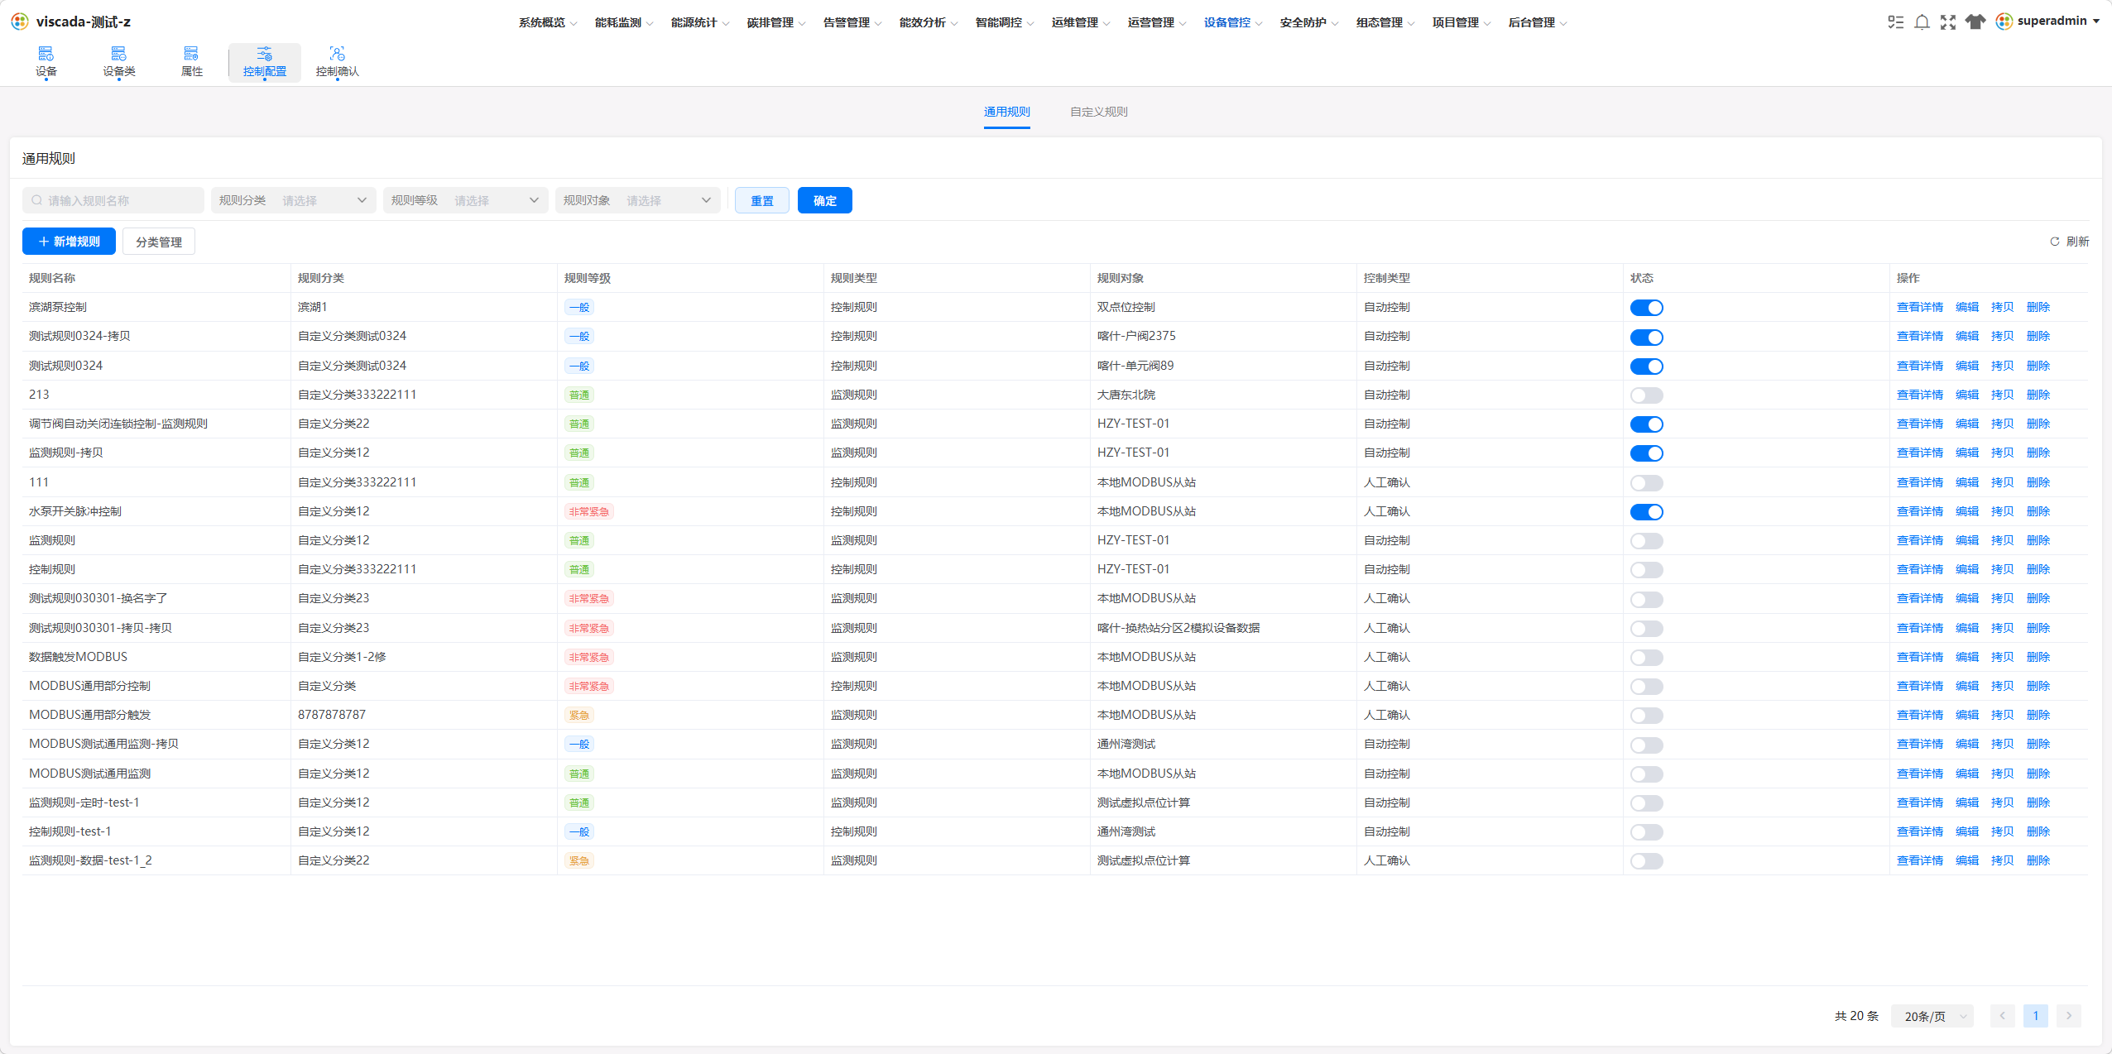Viewport: 2112px width, 1054px height.
Task: Click the 新增规则 button
Action: point(69,242)
